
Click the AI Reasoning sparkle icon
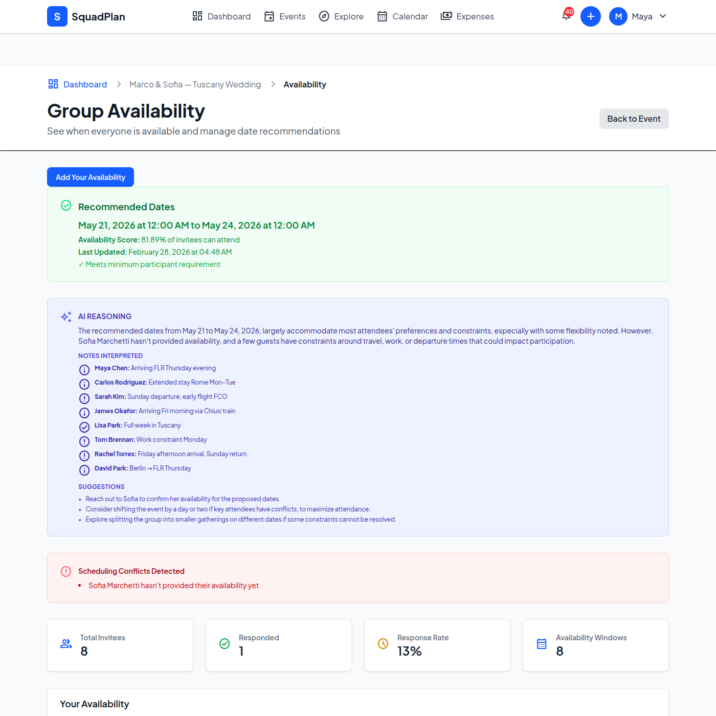coord(66,317)
